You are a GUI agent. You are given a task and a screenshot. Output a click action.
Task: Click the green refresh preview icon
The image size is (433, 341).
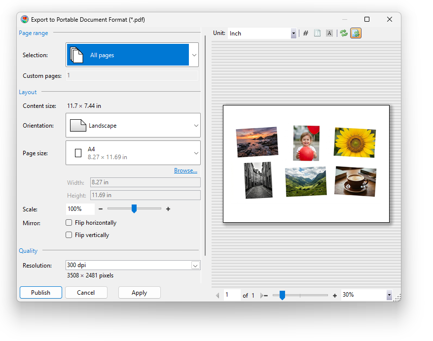click(x=344, y=34)
